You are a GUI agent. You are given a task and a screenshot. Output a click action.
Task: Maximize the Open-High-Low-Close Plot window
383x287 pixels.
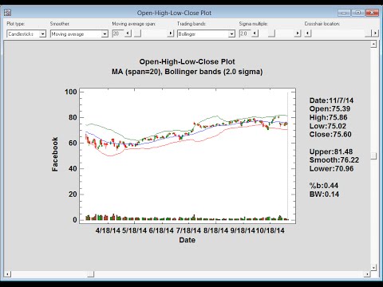(x=357, y=13)
